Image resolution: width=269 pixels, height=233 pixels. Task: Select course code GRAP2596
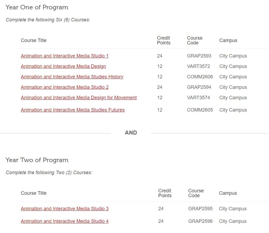point(200,221)
